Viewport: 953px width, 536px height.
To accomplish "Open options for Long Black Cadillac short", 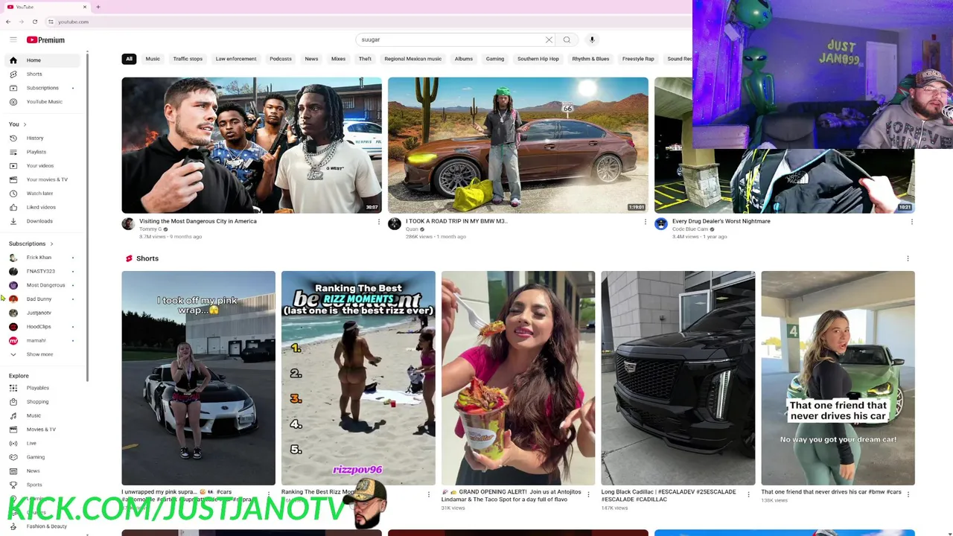I will click(x=748, y=494).
